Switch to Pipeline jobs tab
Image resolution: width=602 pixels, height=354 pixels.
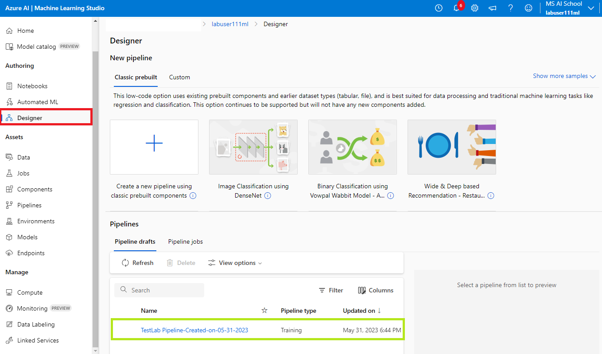tap(186, 241)
